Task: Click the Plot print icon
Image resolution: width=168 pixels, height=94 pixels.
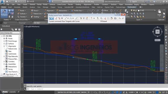Action: [16, 1]
